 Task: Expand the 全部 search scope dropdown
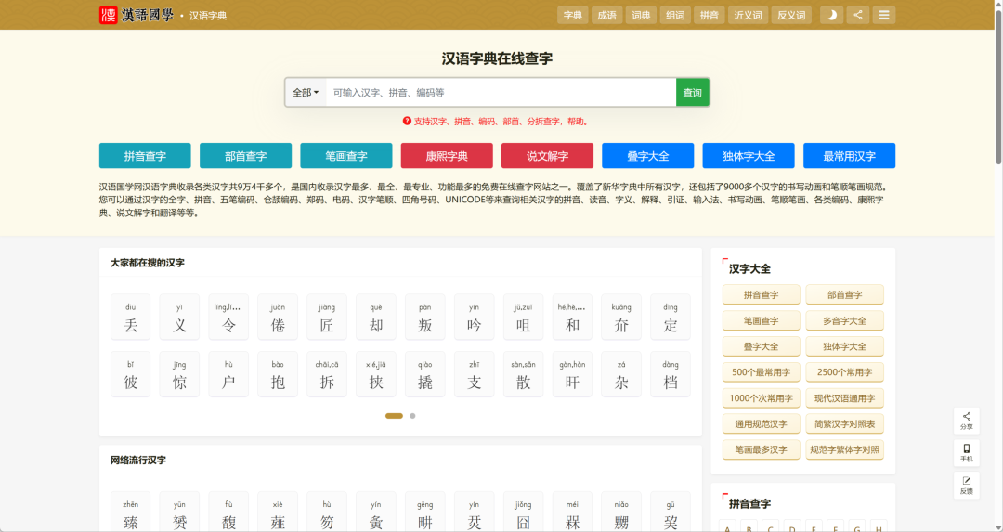[x=306, y=93]
